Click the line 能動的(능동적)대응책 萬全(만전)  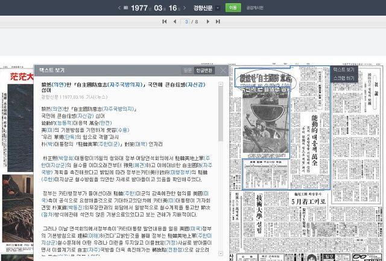[77, 123]
